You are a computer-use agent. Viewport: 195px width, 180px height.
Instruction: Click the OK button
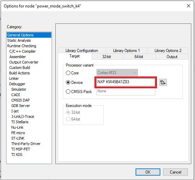(148, 172)
